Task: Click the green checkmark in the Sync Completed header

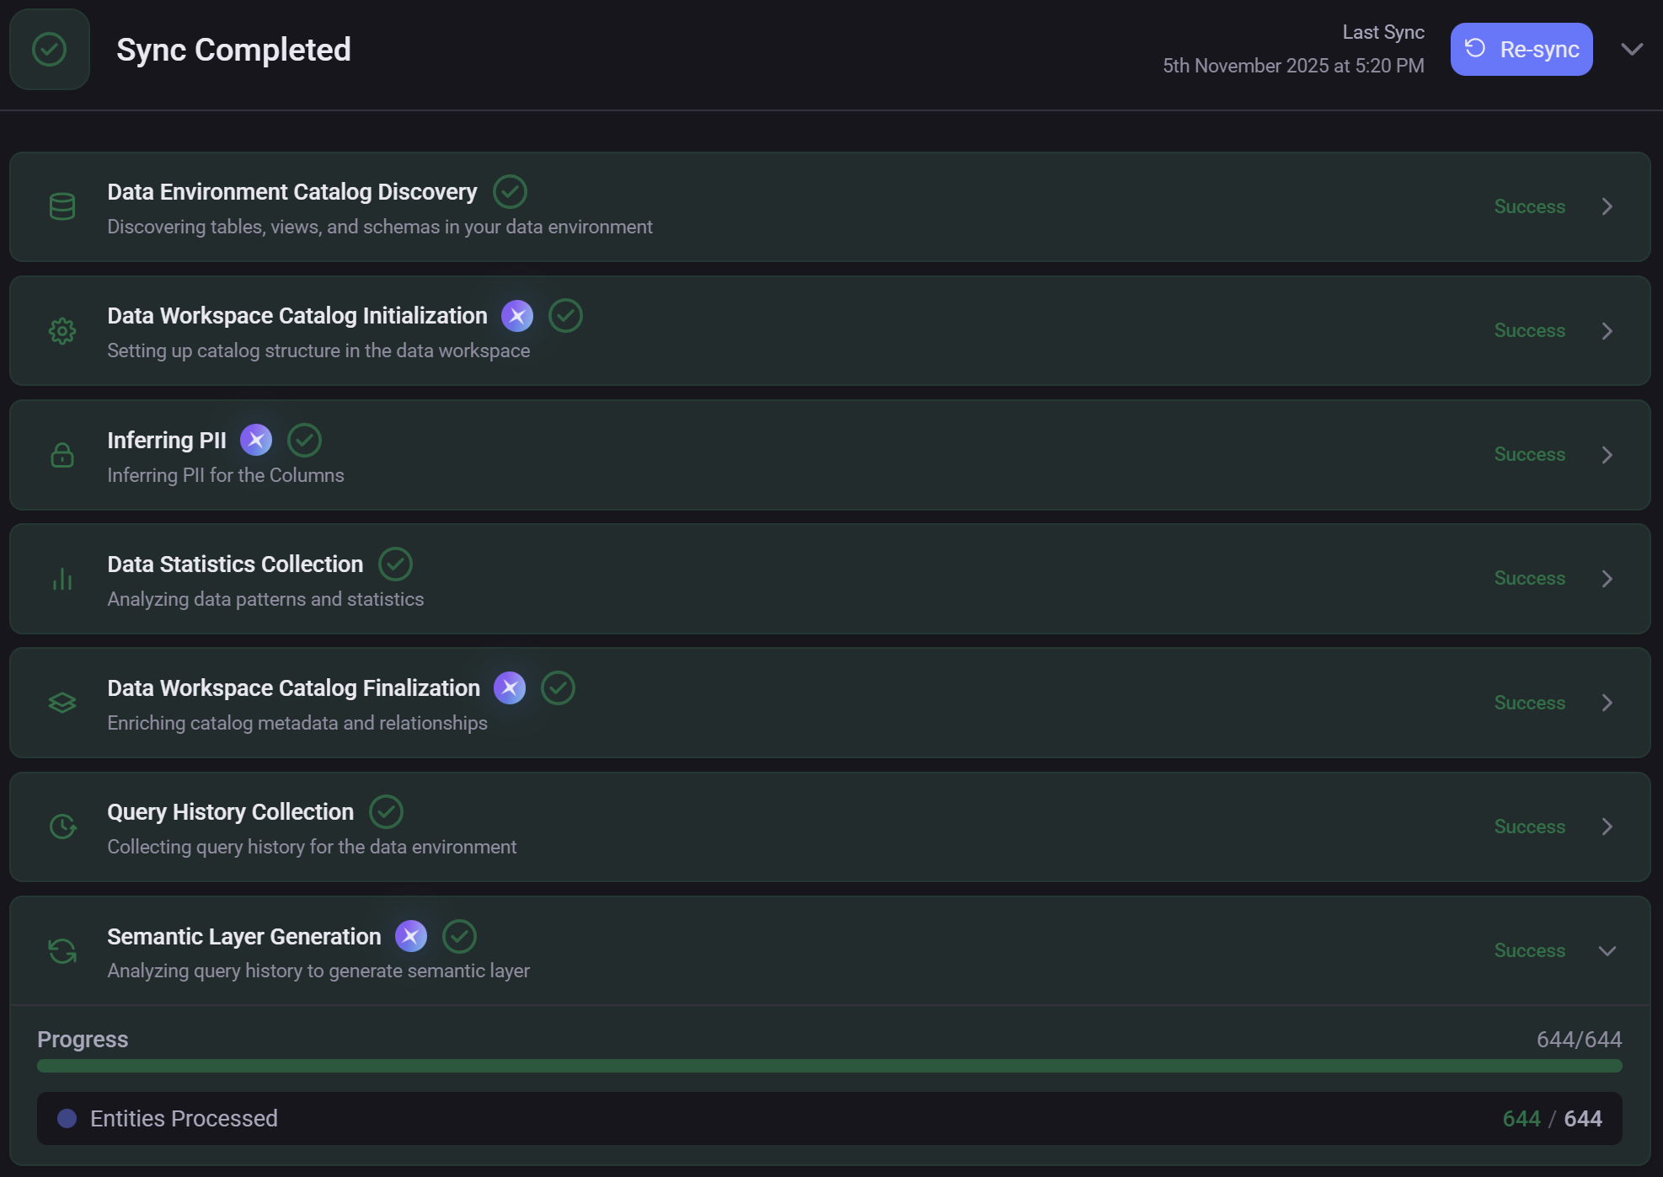Action: (50, 49)
